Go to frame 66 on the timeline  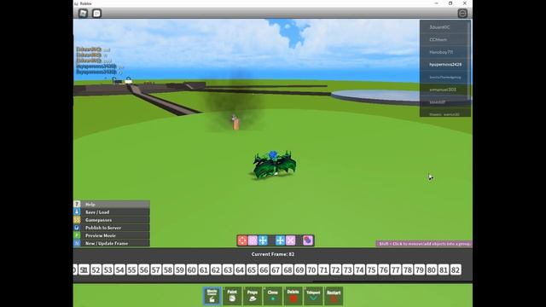(264, 269)
